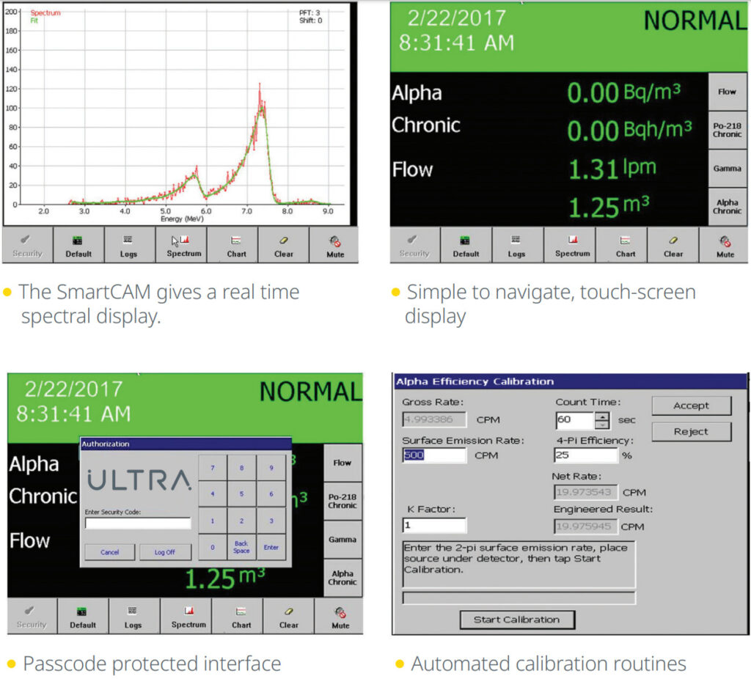Screen dimensions: 751x679
Task: Click the Mute icon beneath the spectrum graph
Action: pos(334,245)
